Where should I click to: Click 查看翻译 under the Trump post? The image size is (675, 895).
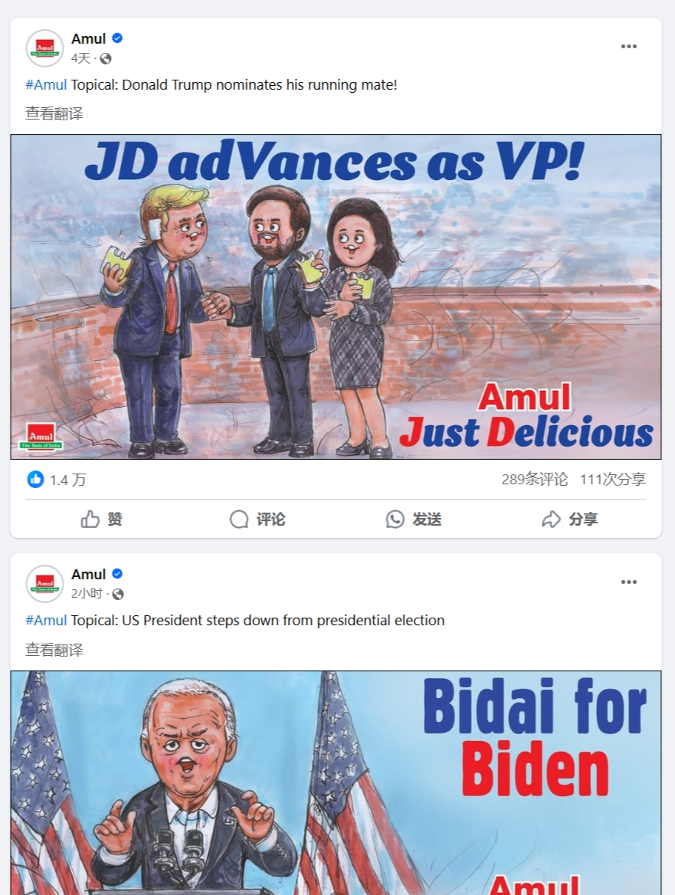[x=54, y=113]
